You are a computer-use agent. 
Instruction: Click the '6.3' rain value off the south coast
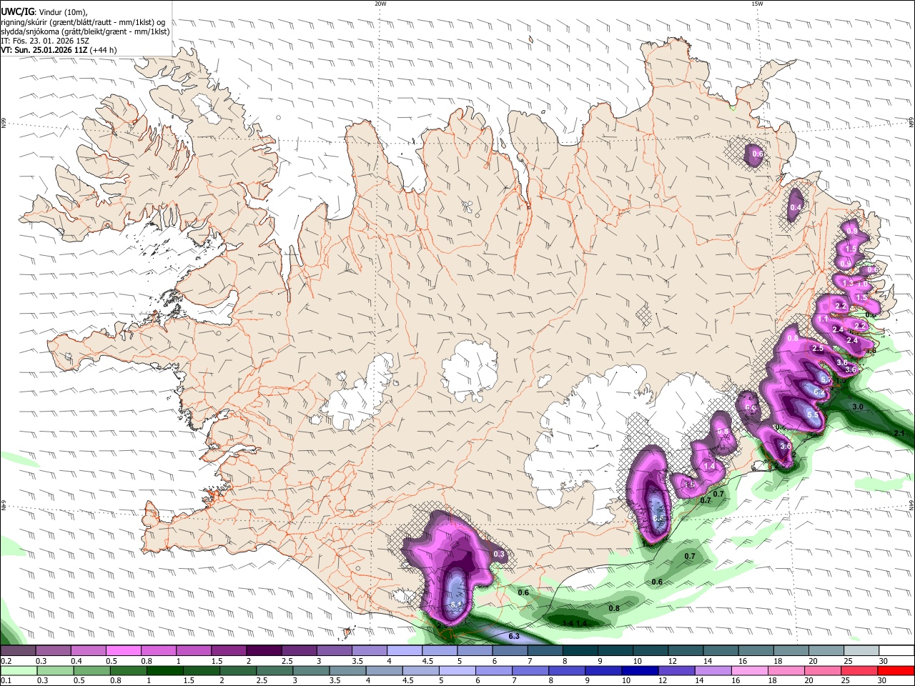(513, 636)
